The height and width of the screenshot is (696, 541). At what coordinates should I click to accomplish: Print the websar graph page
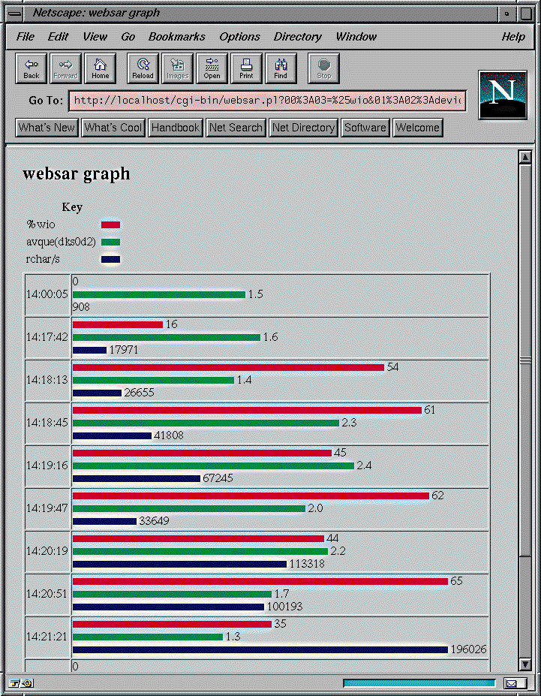pyautogui.click(x=246, y=68)
